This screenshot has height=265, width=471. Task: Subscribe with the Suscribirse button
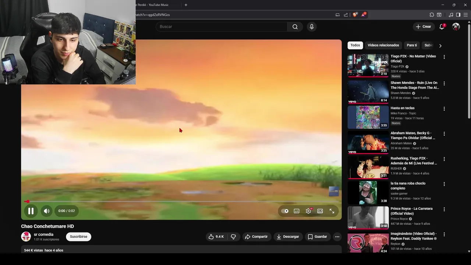(x=78, y=237)
